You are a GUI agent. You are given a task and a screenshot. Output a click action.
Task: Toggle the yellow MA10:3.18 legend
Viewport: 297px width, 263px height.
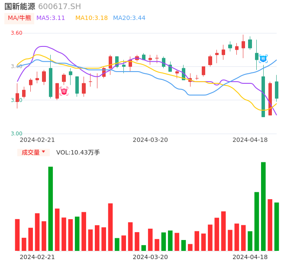coord(91,18)
